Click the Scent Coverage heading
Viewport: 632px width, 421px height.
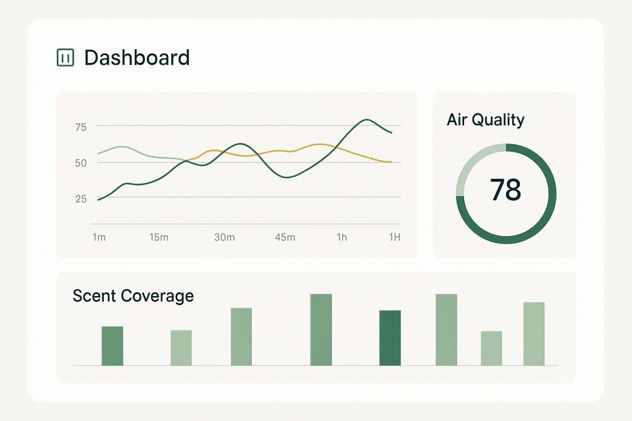click(x=133, y=296)
